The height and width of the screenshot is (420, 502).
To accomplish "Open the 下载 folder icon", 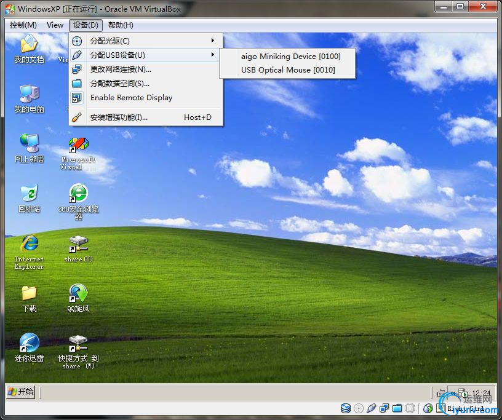I will pos(29,299).
